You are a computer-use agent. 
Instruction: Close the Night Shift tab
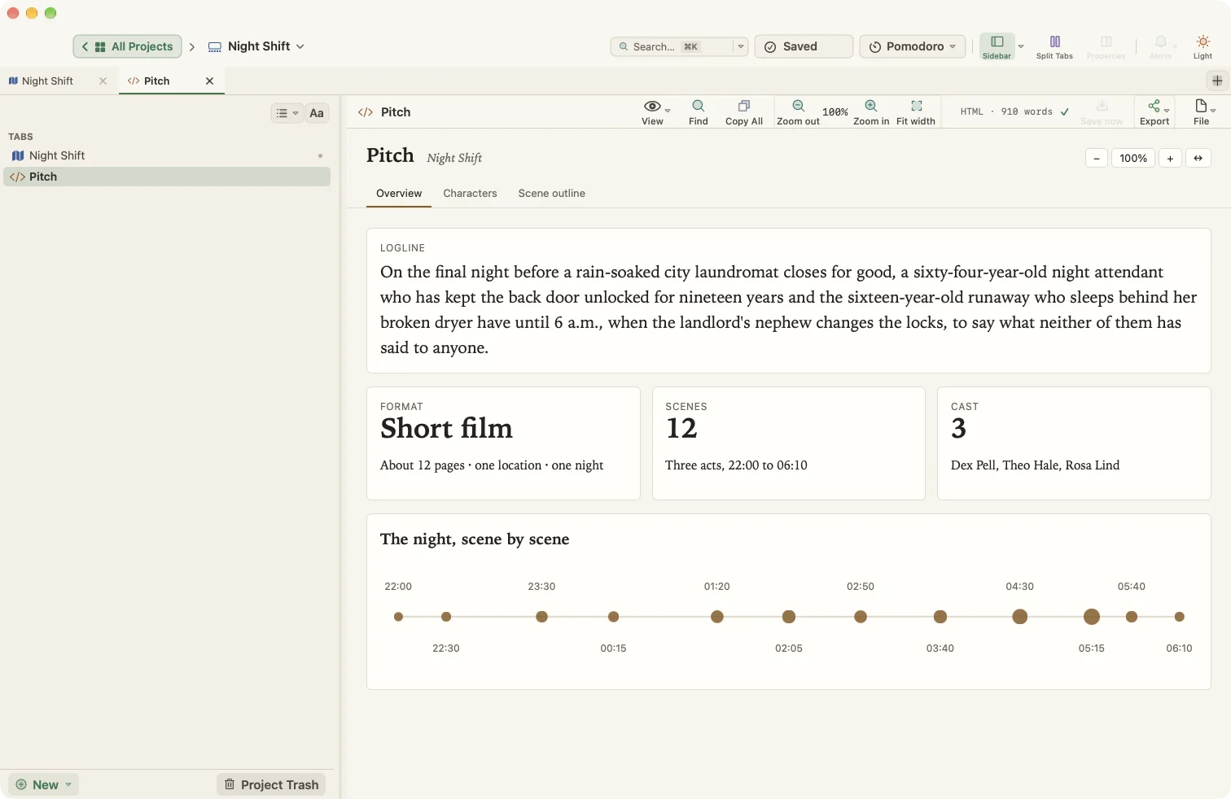coord(103,81)
